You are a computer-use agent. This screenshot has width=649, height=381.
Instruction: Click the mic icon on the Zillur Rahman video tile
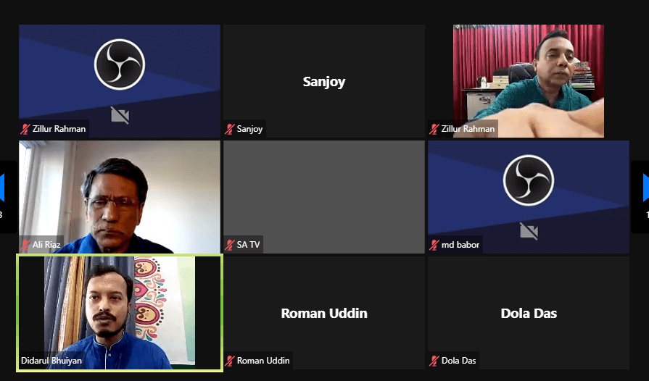pos(434,129)
